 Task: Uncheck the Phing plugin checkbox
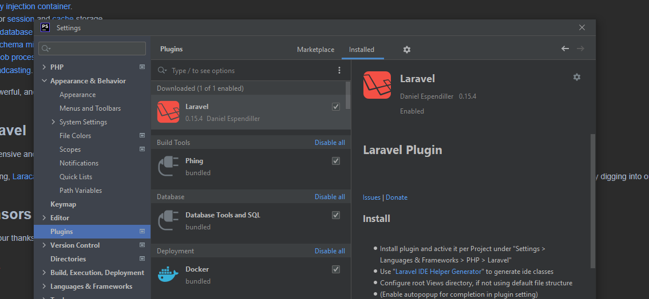(x=336, y=161)
